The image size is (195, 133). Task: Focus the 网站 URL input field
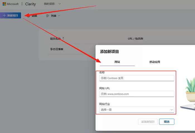137,94
